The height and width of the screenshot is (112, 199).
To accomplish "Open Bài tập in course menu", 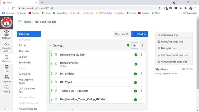I will [x=22, y=45].
